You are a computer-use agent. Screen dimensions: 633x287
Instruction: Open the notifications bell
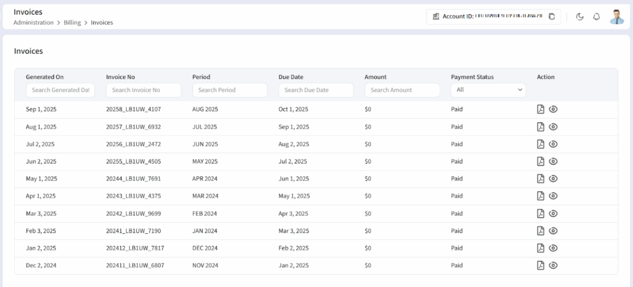(x=597, y=17)
